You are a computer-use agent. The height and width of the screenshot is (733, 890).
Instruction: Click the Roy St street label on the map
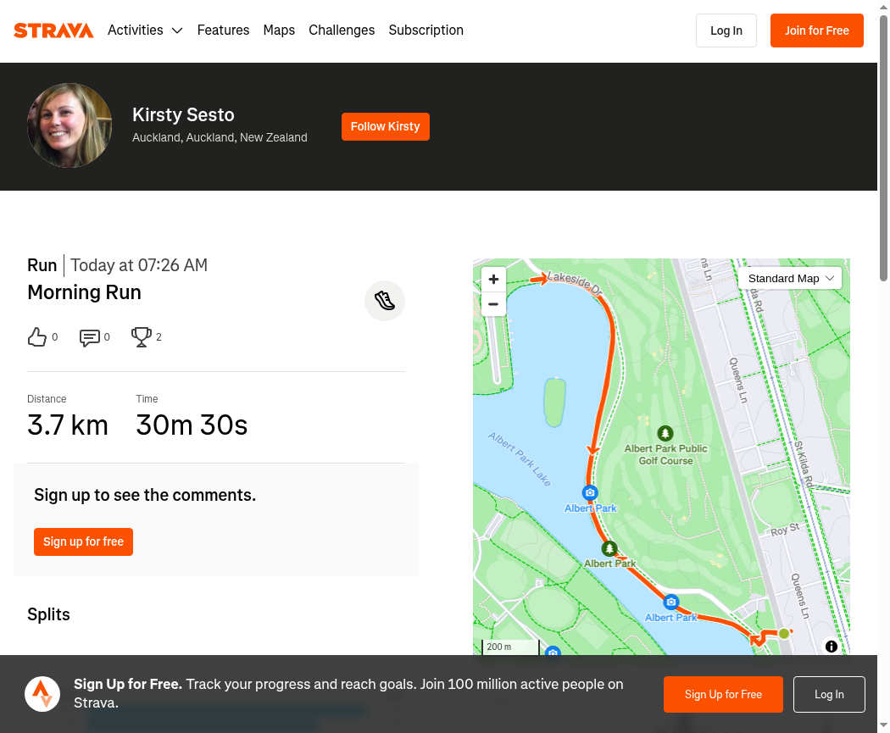pos(785,530)
